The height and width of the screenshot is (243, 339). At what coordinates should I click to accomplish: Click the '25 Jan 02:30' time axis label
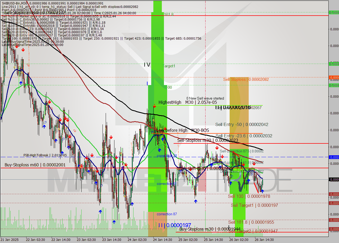point(188,240)
